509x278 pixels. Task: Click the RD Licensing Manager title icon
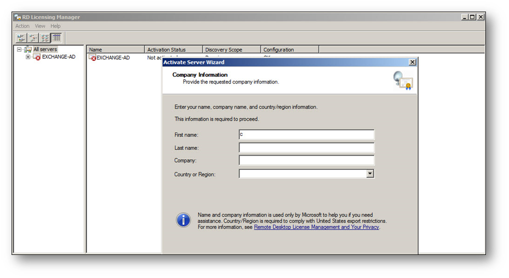[x=18, y=17]
